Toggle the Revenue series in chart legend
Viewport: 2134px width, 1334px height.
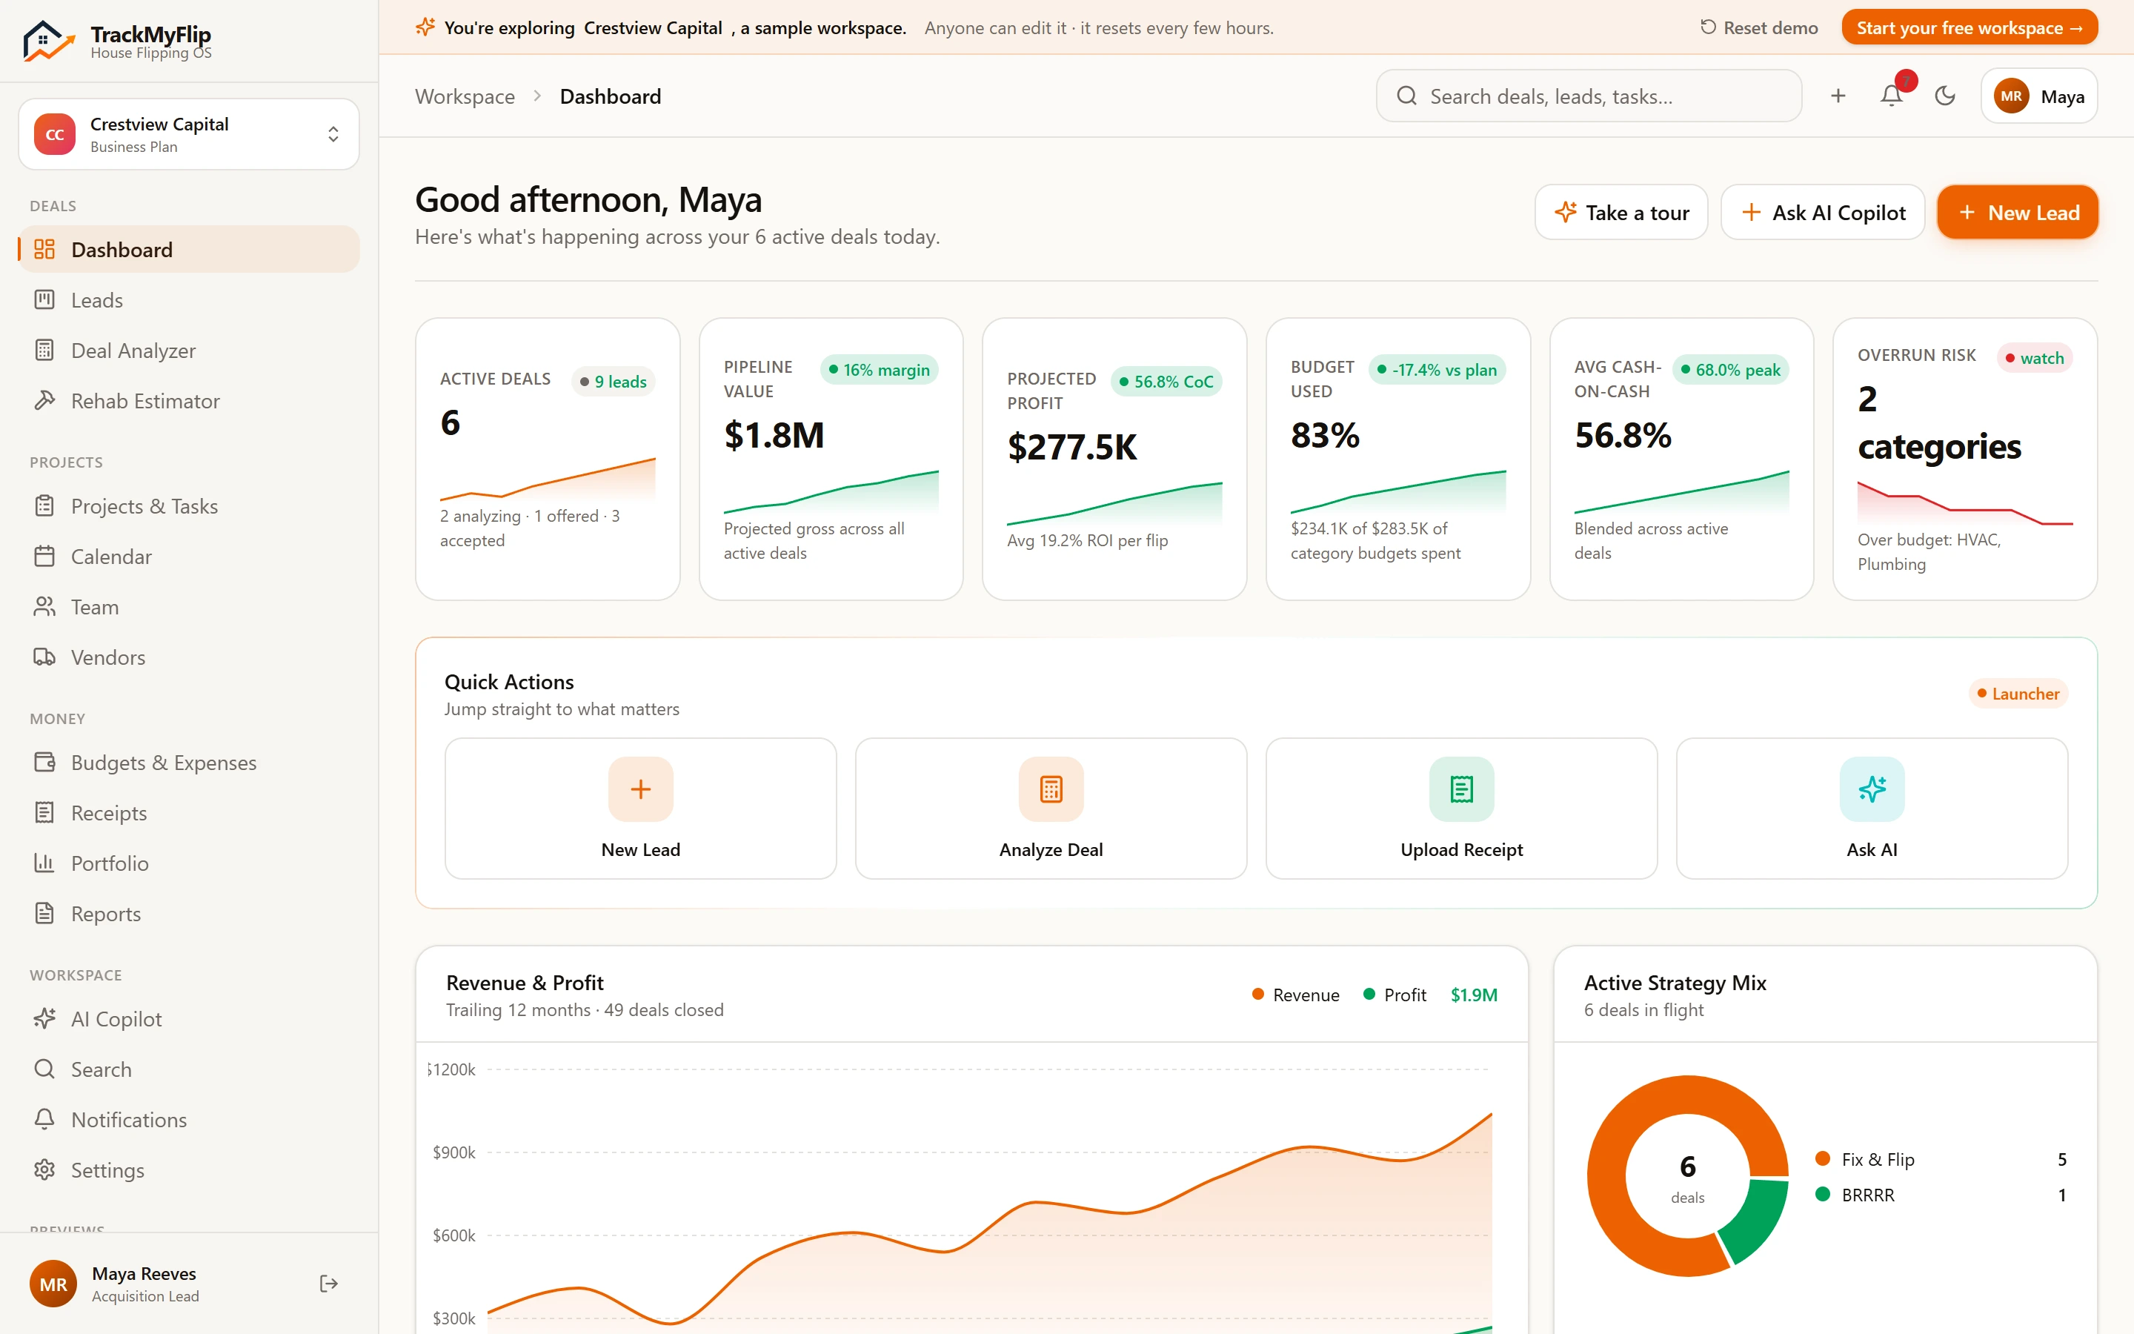pos(1294,995)
